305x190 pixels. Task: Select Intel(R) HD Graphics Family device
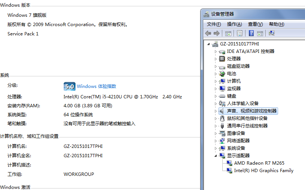[264, 171]
